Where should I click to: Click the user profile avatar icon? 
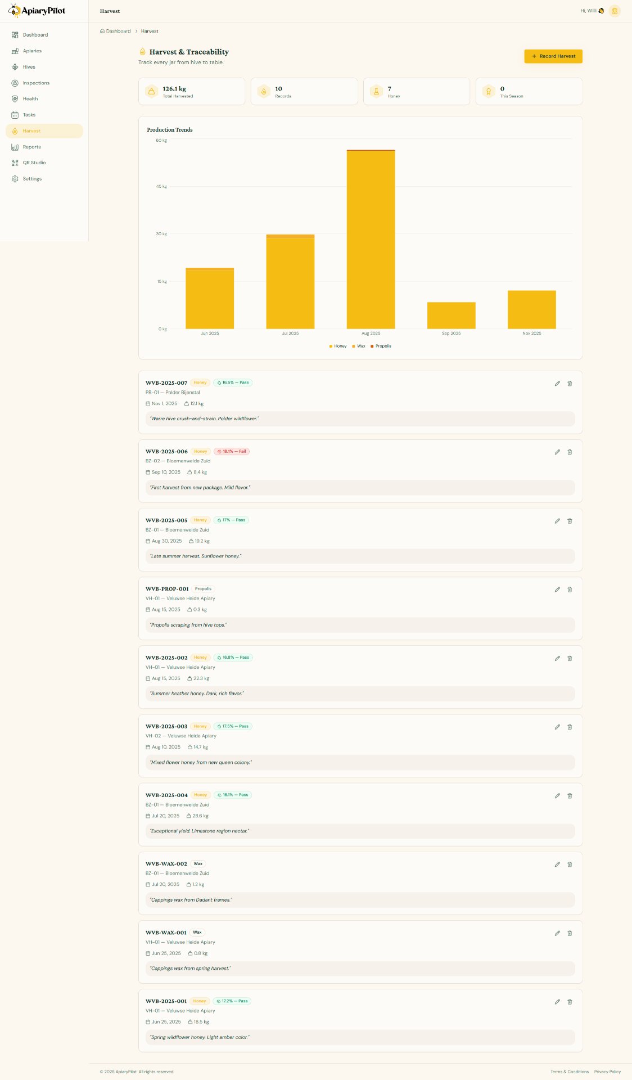click(x=615, y=11)
